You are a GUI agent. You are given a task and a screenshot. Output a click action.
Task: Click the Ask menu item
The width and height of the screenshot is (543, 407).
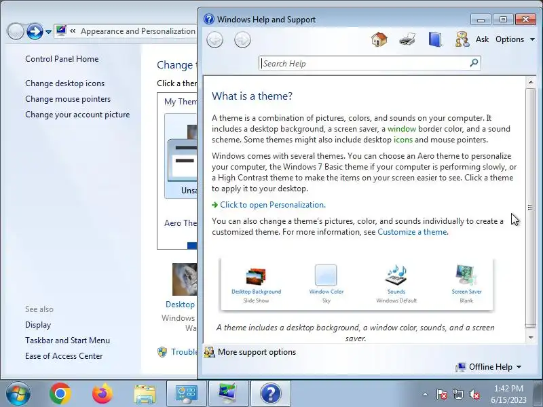click(x=482, y=39)
